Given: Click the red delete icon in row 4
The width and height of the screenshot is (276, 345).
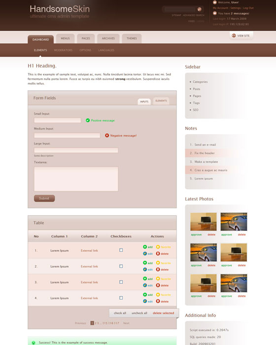Looking at the screenshot, I should point(158,301).
